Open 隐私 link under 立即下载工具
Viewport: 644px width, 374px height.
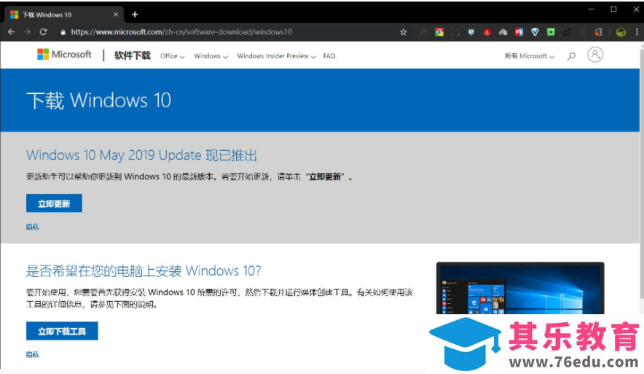[x=33, y=354]
